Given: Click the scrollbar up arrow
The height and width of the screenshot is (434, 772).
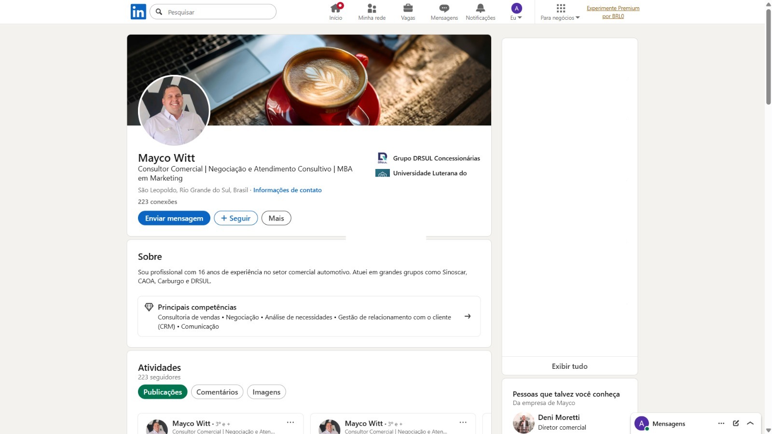Looking at the screenshot, I should coord(769,4).
